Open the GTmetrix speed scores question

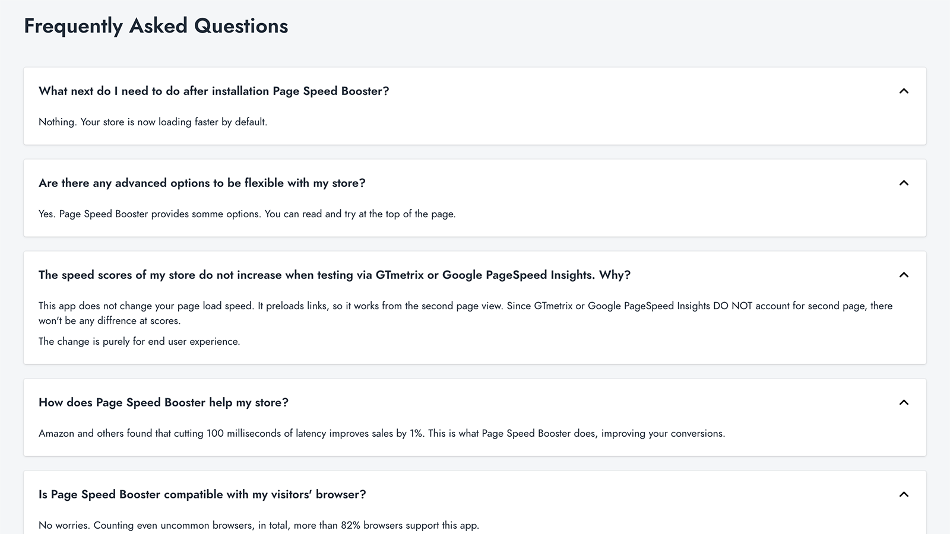[334, 275]
